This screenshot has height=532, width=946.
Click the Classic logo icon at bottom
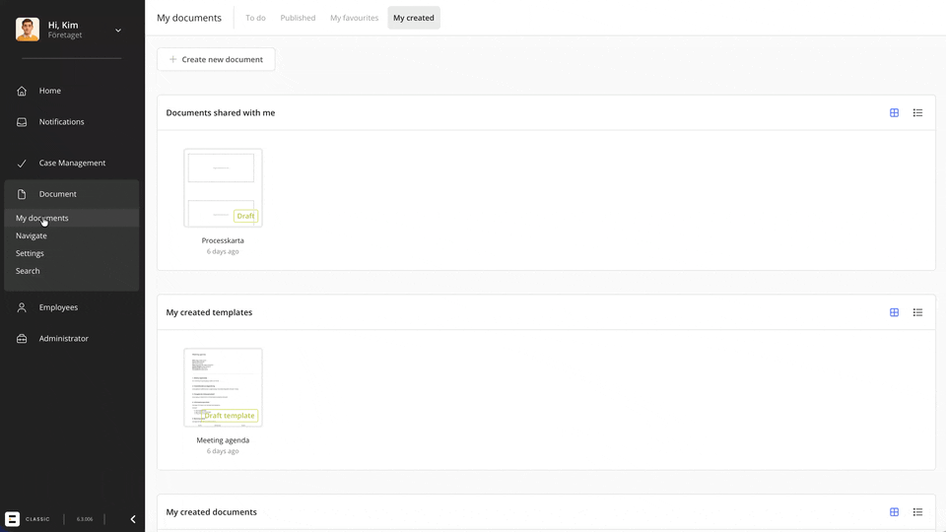pos(12,519)
